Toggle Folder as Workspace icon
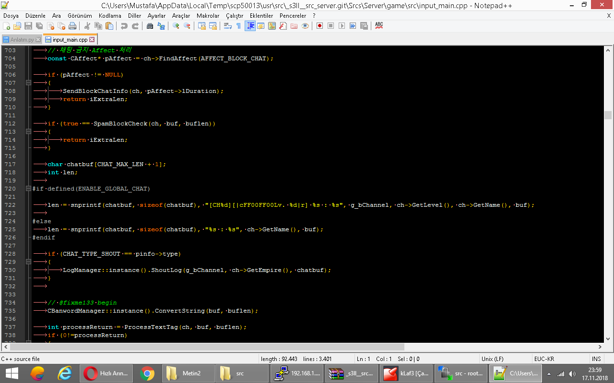614x383 pixels. pos(294,26)
